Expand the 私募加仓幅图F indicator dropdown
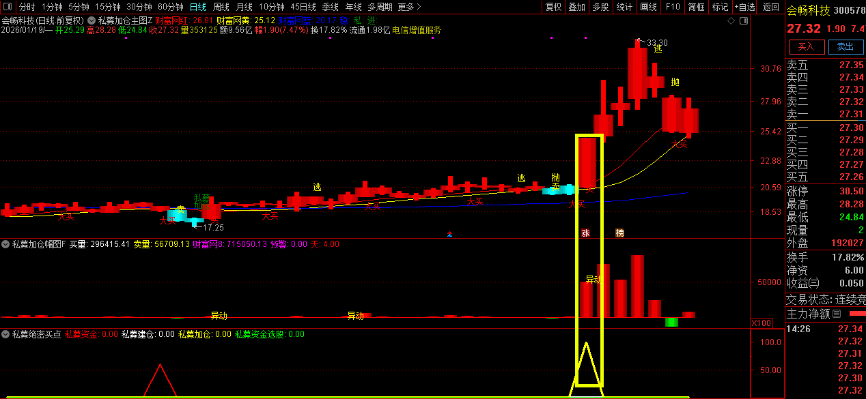866x399 pixels. point(5,243)
